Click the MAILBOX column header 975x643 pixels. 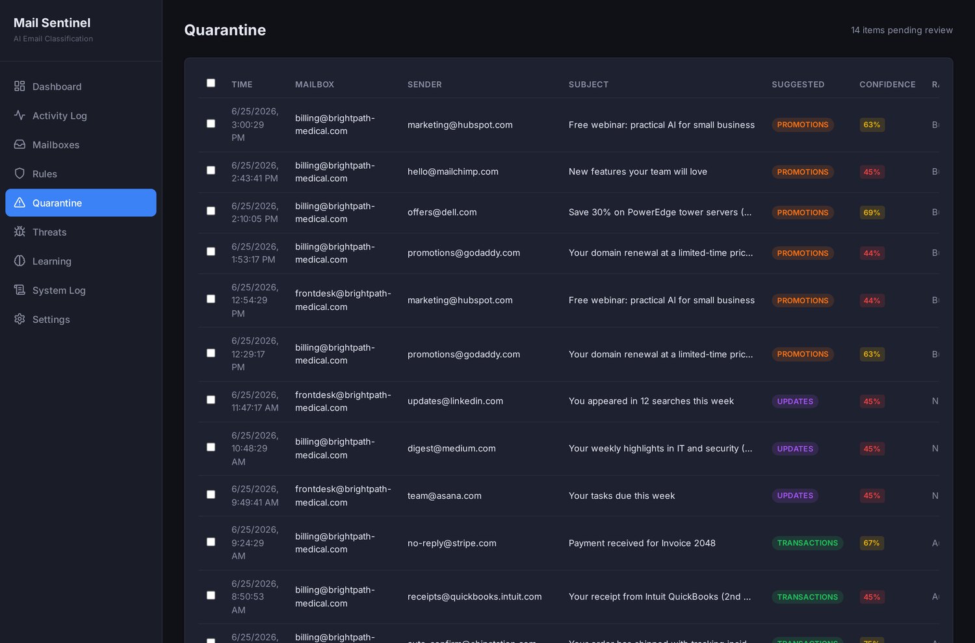tap(315, 84)
